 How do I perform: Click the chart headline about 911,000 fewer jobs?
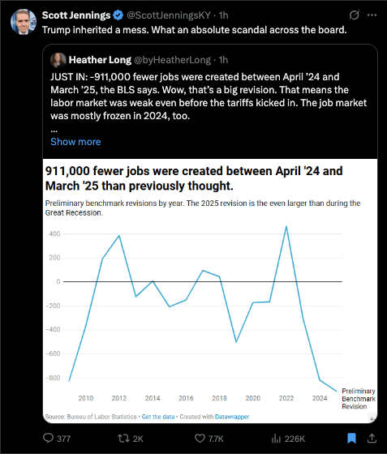click(x=194, y=178)
